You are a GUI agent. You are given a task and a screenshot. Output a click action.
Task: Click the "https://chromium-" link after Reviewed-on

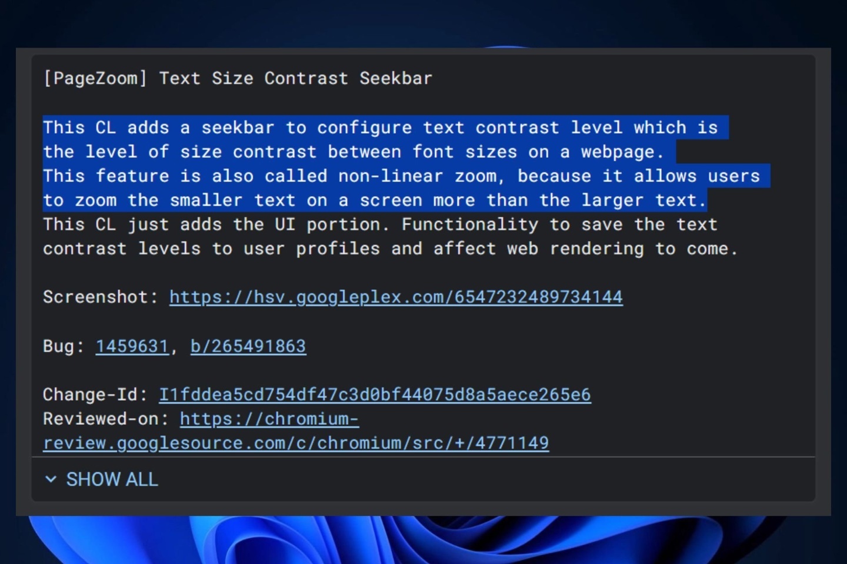coord(269,419)
